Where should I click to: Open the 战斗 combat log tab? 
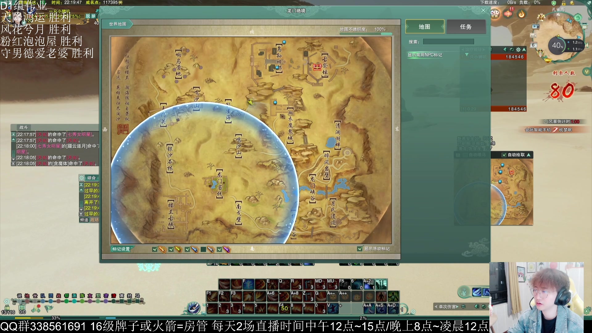pyautogui.click(x=24, y=127)
